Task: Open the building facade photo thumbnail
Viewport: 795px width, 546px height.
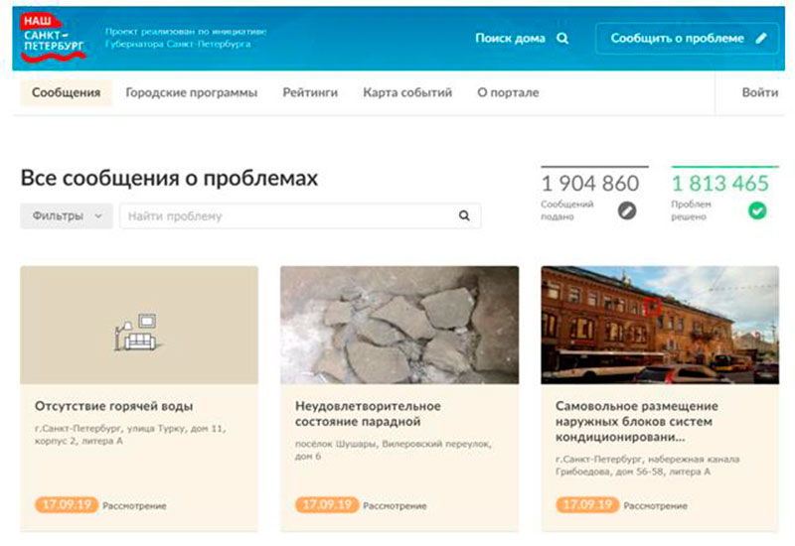Action: point(660,325)
